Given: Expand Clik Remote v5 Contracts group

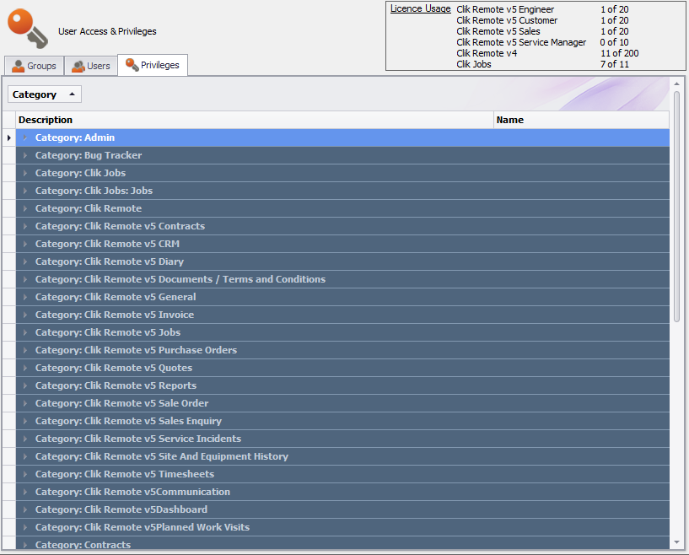Looking at the screenshot, I should pos(25,226).
